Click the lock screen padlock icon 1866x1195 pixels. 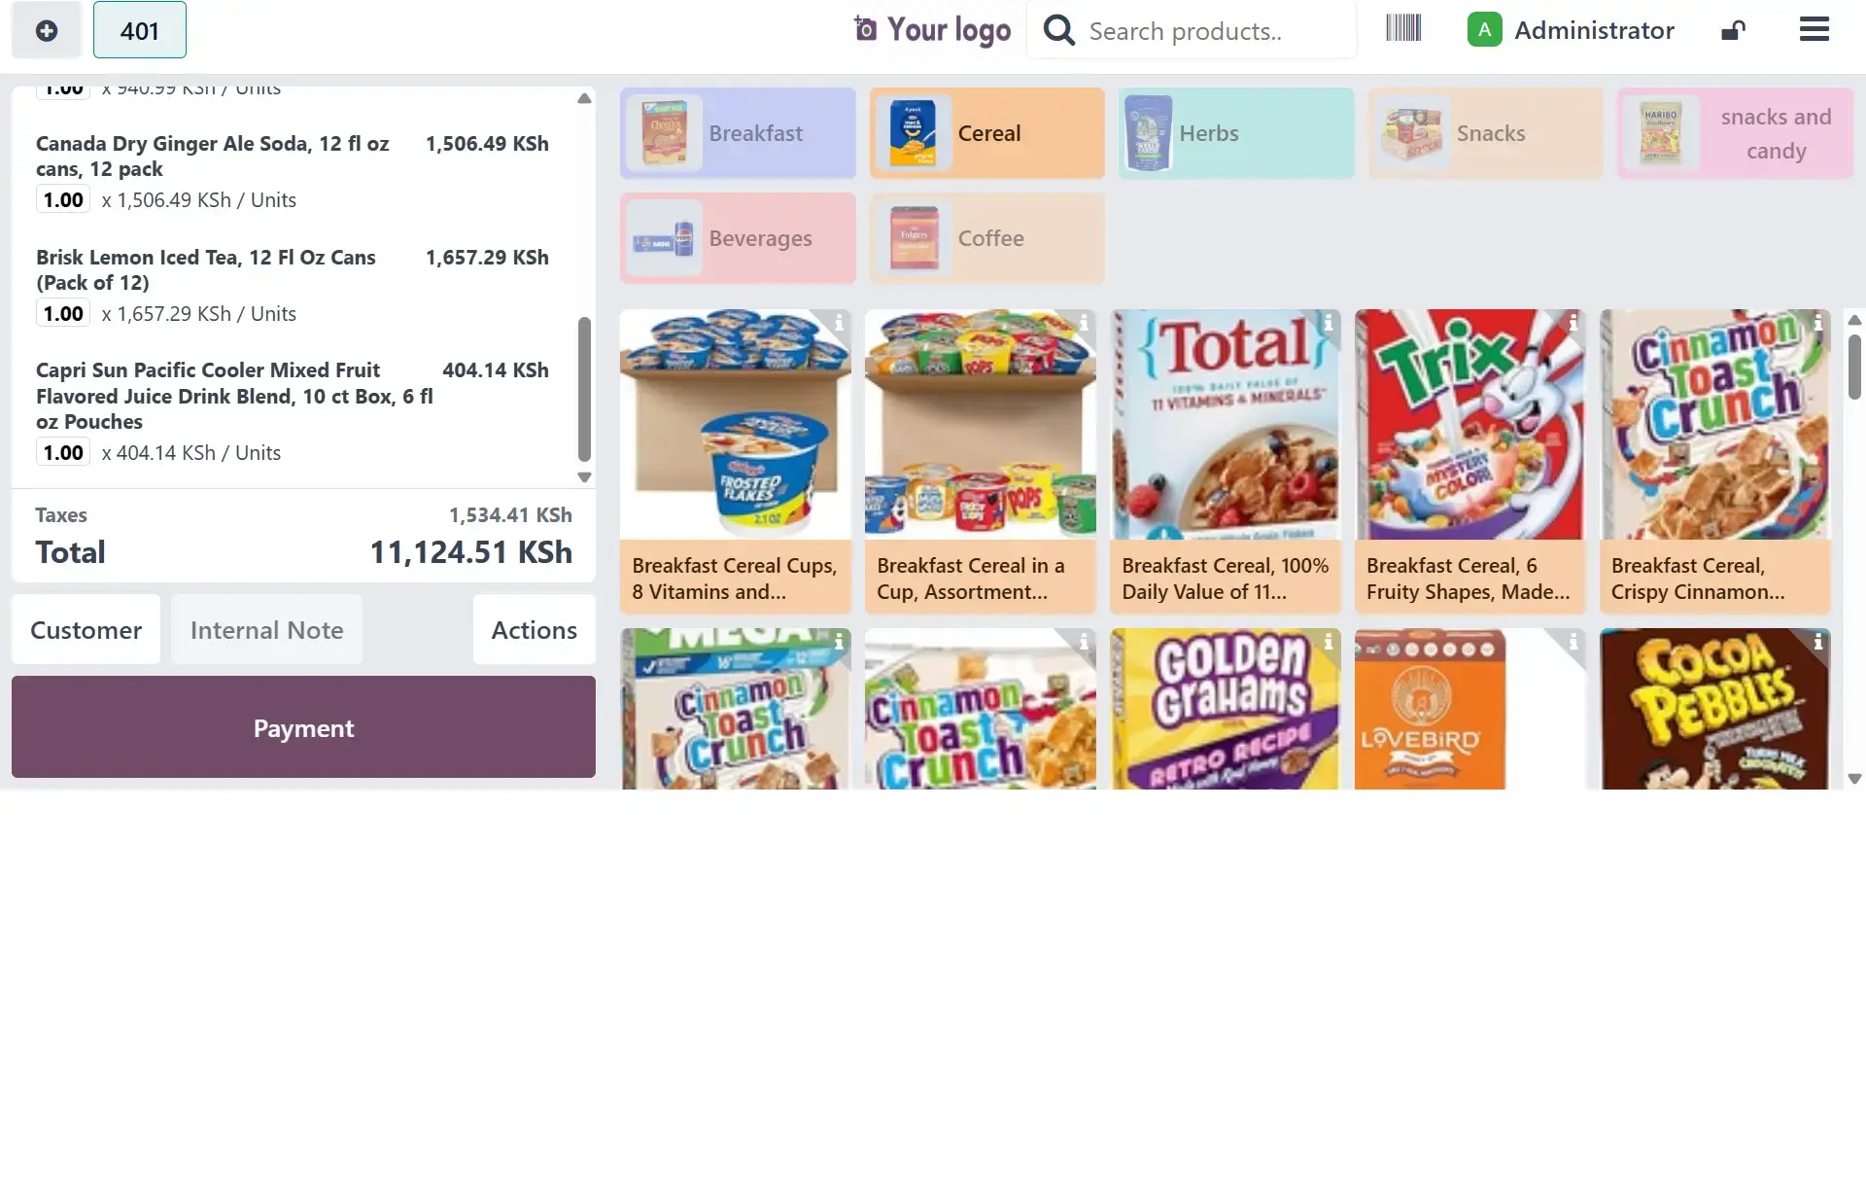pyautogui.click(x=1733, y=31)
